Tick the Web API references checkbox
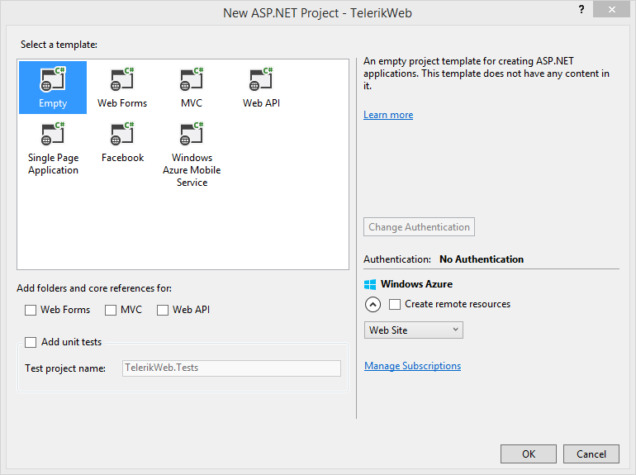This screenshot has width=636, height=475. coord(163,310)
